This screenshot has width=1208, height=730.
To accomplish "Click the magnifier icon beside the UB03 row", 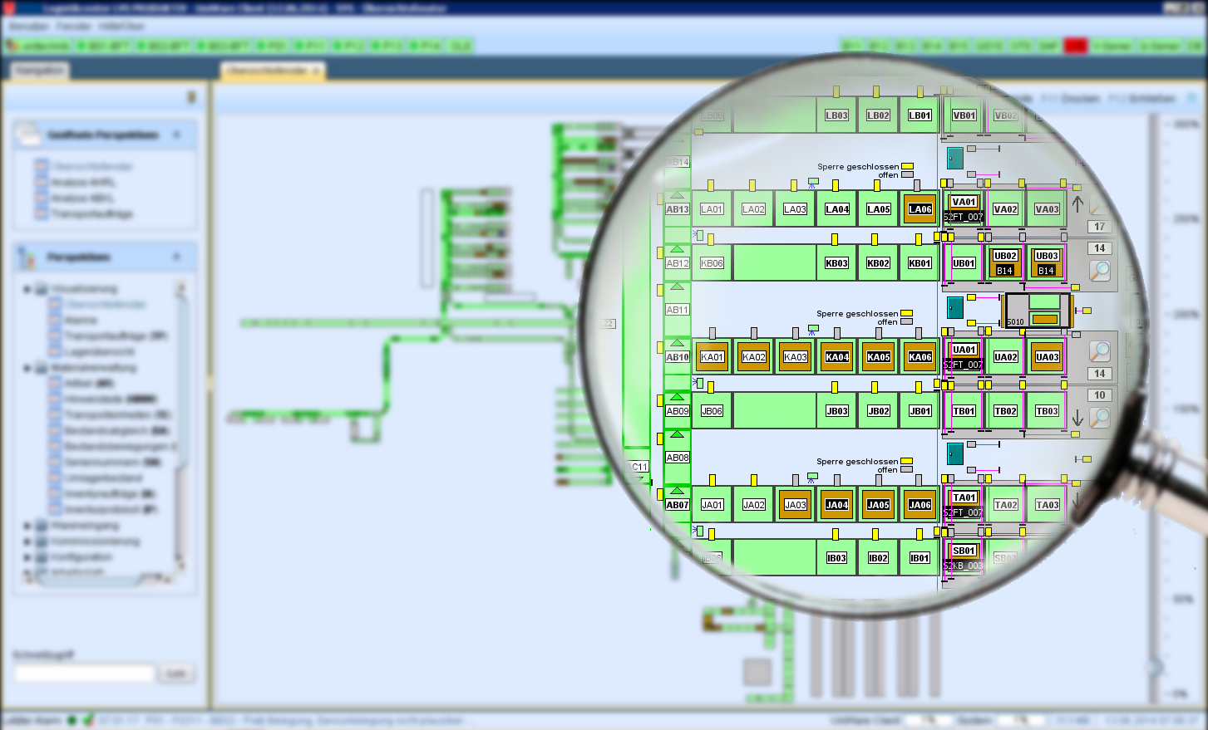I will (1099, 271).
